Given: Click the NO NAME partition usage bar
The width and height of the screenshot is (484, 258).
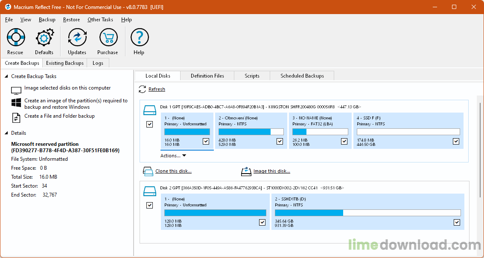Looking at the screenshot, I should pyautogui.click(x=320, y=132).
